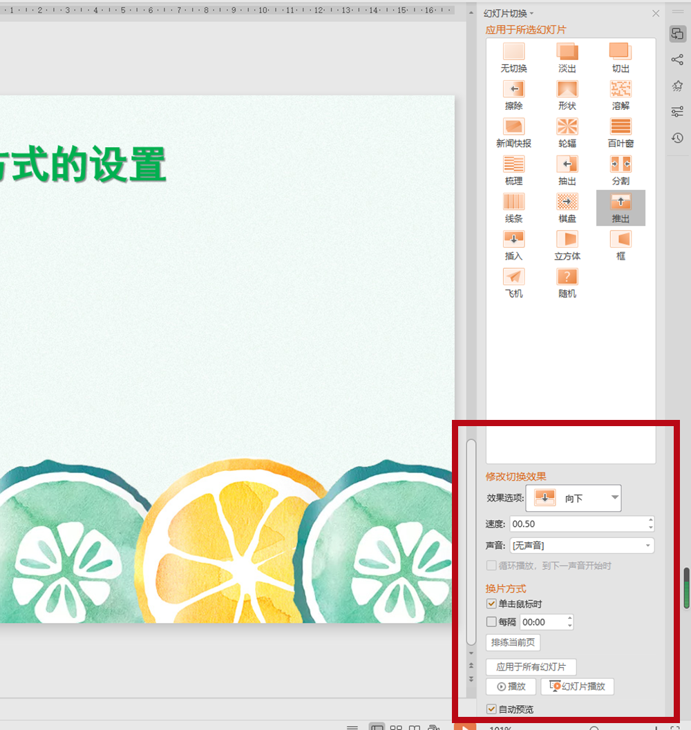Toggle the 单击鼠标时 checkbox
The height and width of the screenshot is (730, 691).
pyautogui.click(x=491, y=604)
